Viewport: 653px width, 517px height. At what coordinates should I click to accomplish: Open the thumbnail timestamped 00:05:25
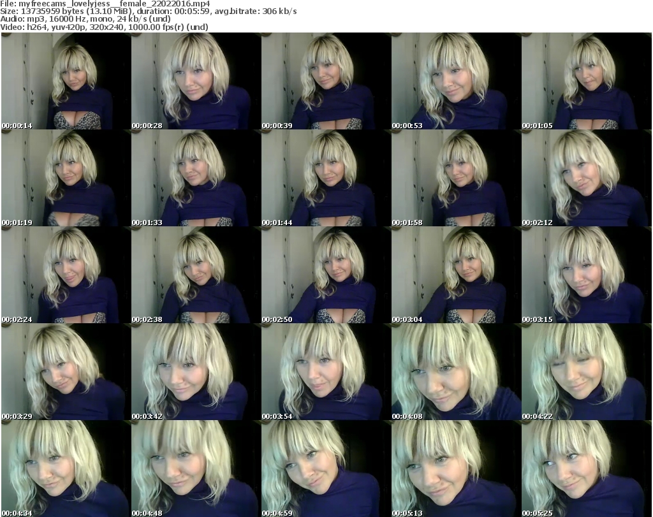click(x=587, y=469)
